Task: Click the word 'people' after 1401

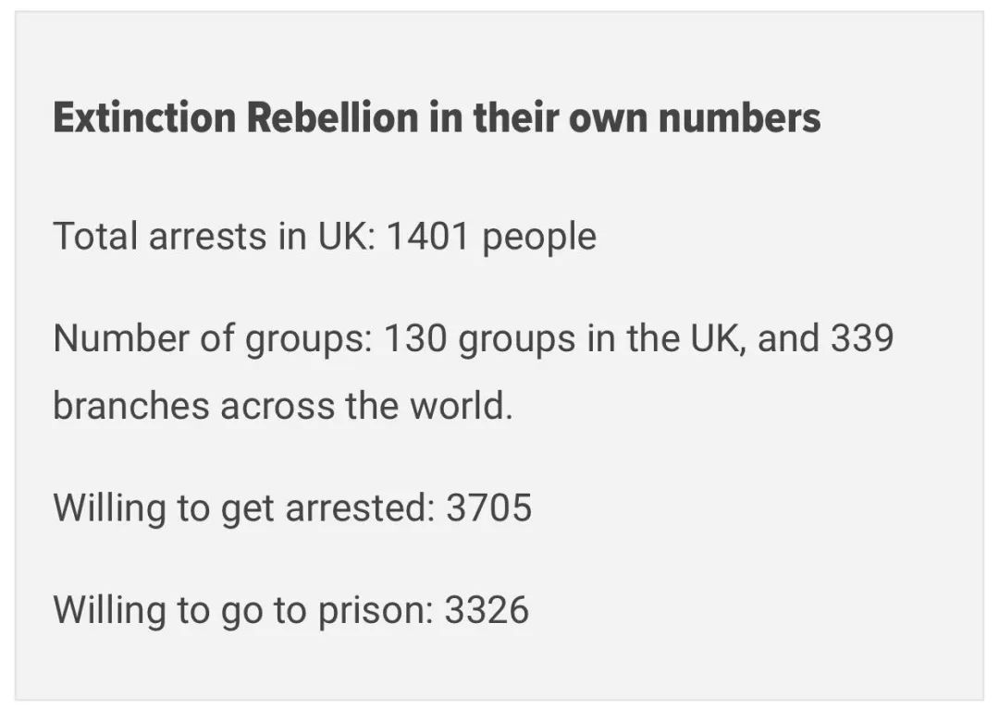Action: point(539,238)
